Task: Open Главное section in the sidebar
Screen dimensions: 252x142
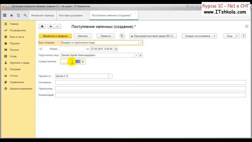Action: tap(14, 24)
